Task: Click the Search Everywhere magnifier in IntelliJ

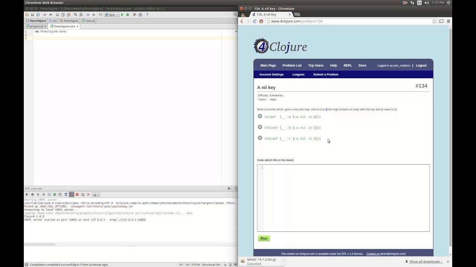Action: [x=235, y=15]
